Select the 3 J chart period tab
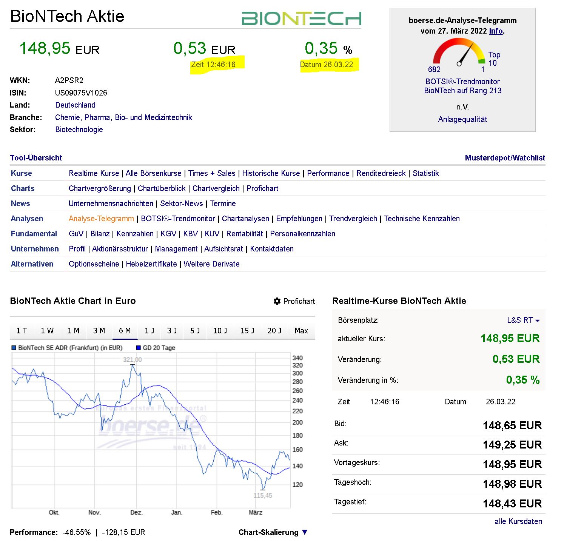This screenshot has width=564, height=541. point(172,331)
